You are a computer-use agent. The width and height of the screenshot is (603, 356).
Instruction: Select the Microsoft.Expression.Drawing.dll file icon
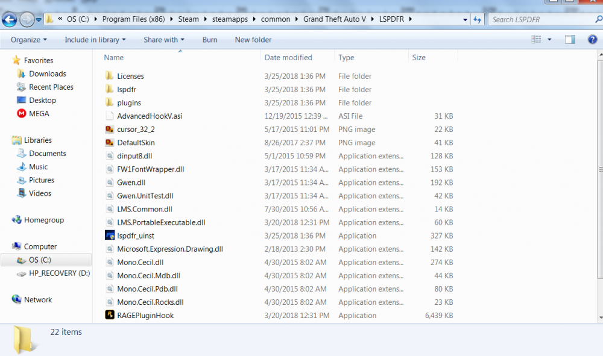[x=110, y=249]
